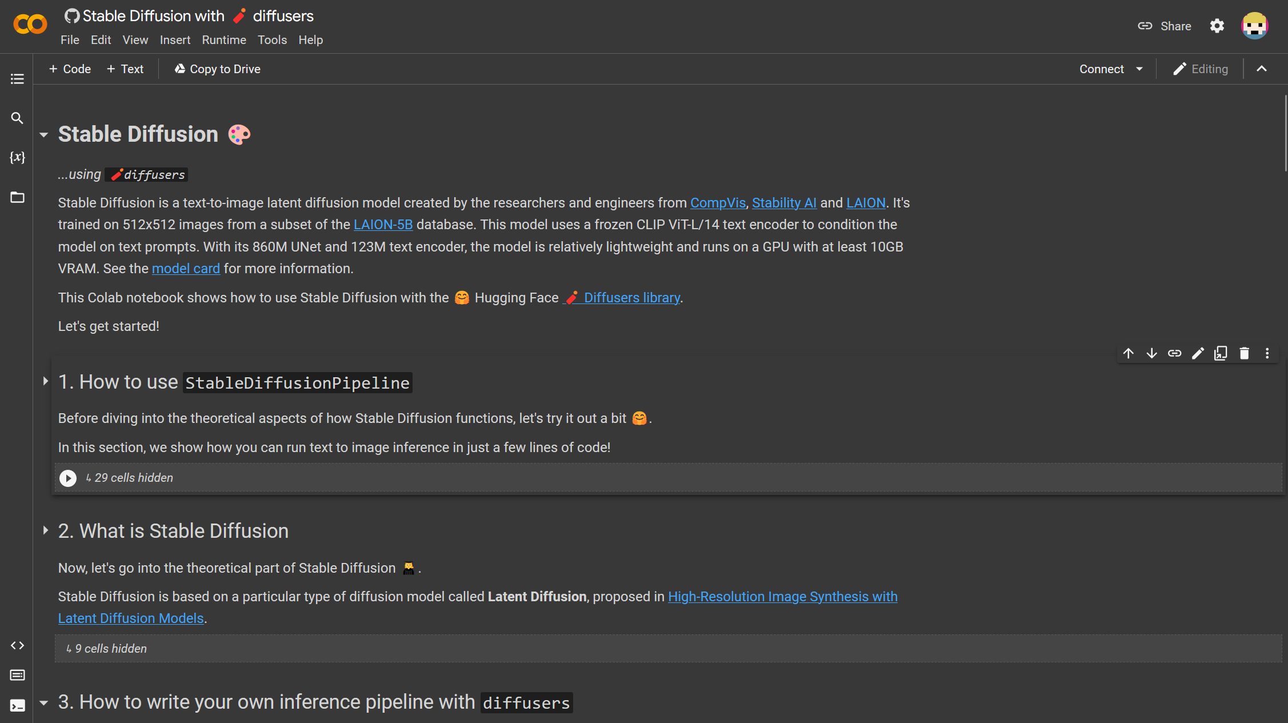Open the Connect dropdown arrow
Viewport: 1288px width, 723px height.
click(1139, 69)
